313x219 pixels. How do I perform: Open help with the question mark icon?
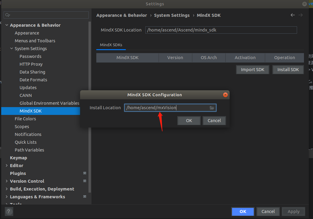[9, 211]
